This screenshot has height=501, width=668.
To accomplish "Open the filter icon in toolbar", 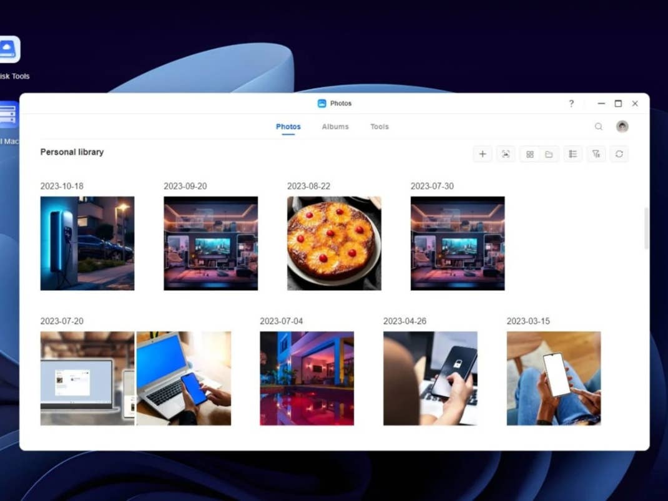I will pyautogui.click(x=596, y=154).
